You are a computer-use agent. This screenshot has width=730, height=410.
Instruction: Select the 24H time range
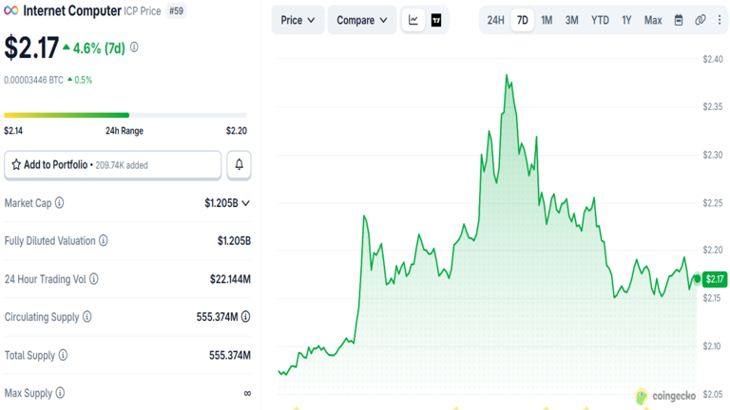(495, 20)
